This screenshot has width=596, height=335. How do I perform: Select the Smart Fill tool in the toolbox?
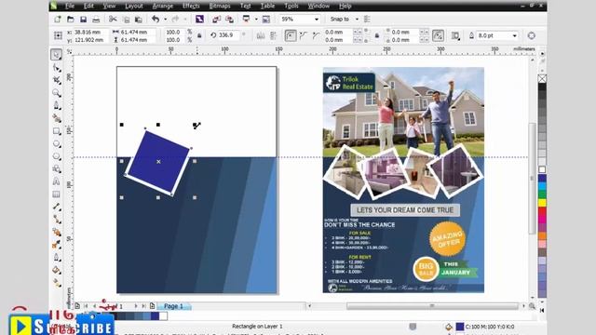(x=57, y=118)
